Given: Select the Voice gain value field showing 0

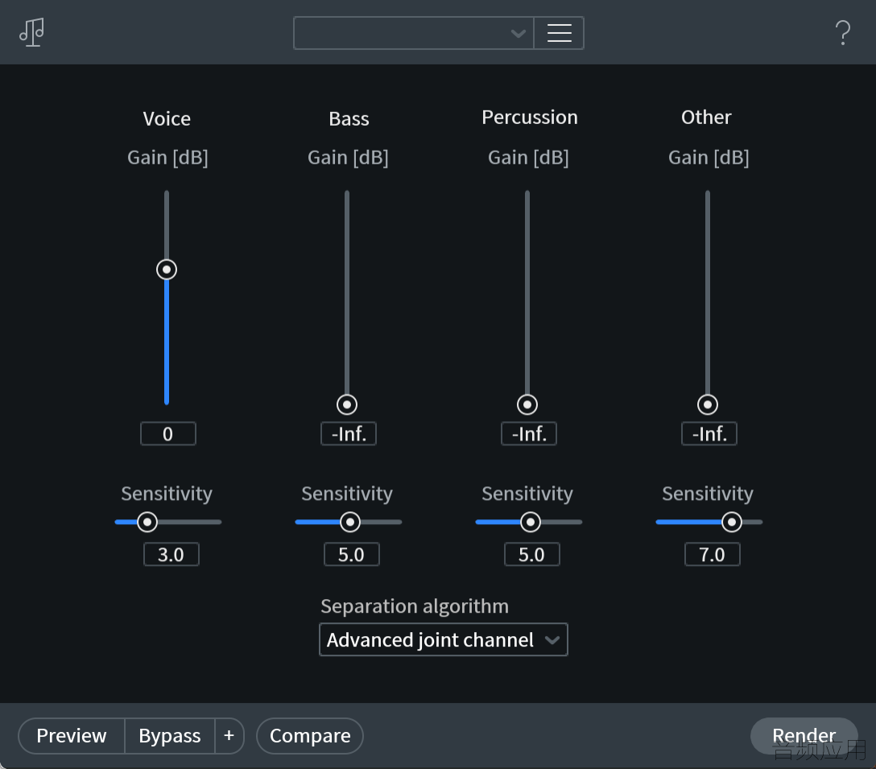Looking at the screenshot, I should pos(167,434).
